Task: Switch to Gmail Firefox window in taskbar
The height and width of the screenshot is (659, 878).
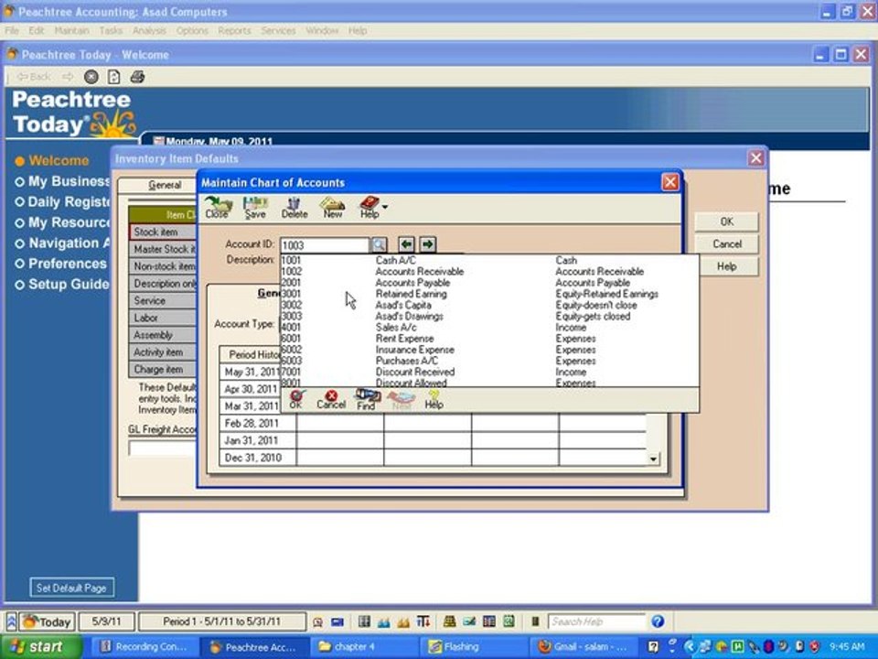Action: (x=584, y=647)
